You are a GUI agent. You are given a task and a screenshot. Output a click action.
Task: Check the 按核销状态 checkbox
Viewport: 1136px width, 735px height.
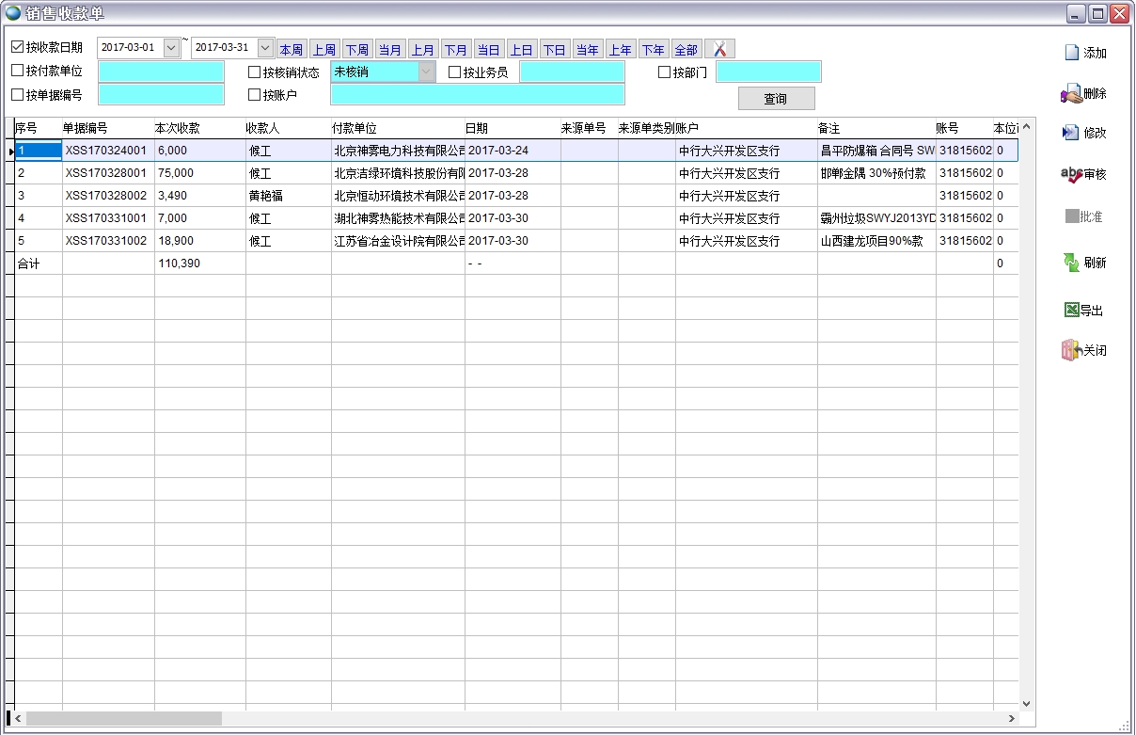pyautogui.click(x=254, y=72)
